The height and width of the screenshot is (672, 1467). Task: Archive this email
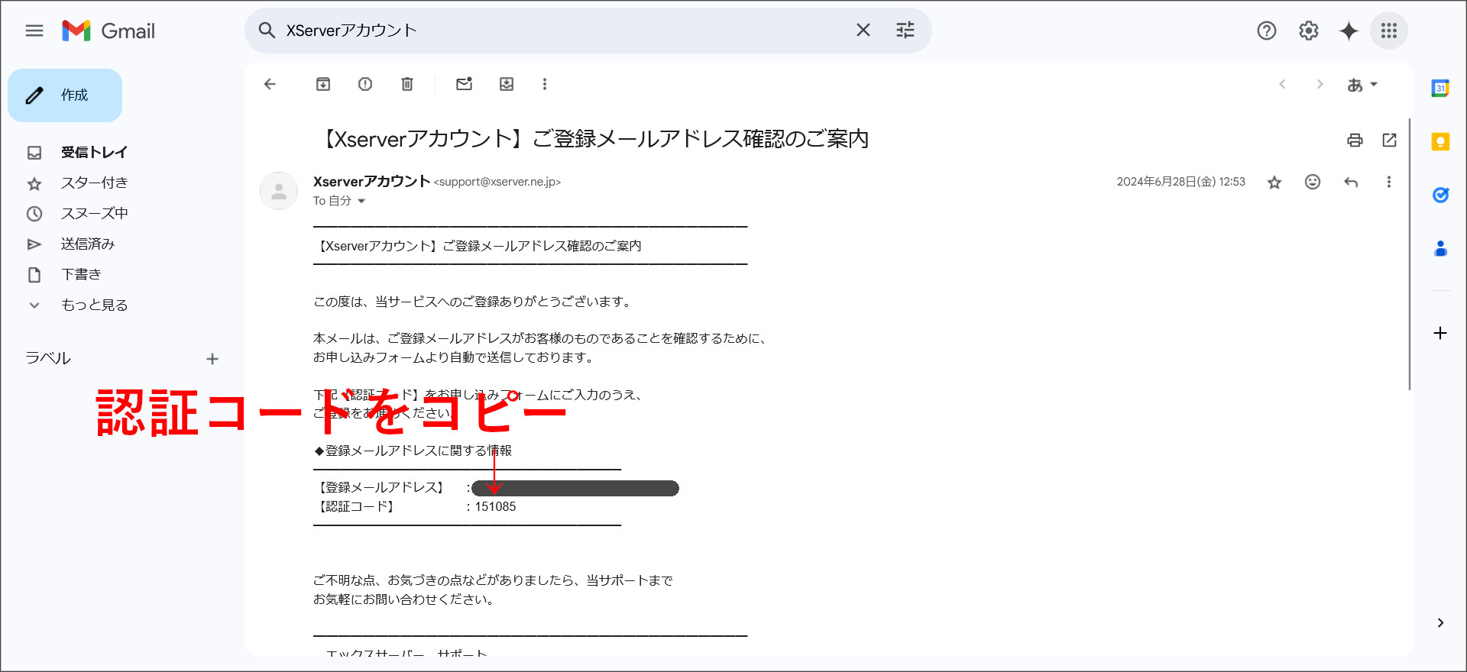[323, 84]
